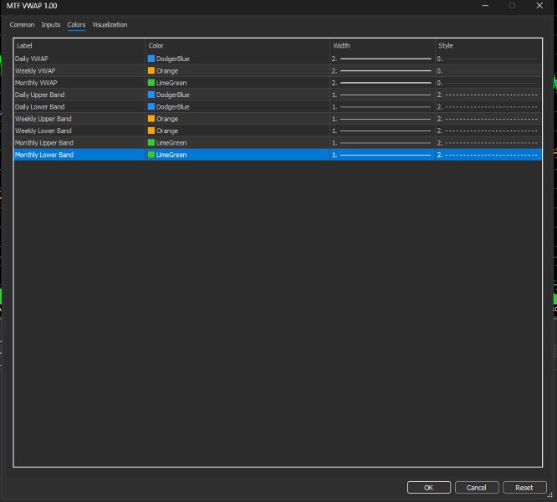Click the Color column header
The image size is (557, 502).
pyautogui.click(x=238, y=45)
